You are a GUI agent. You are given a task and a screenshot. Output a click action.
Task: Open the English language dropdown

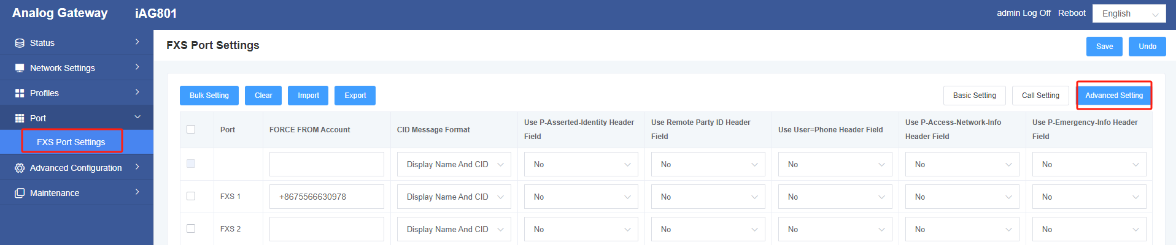pos(1129,13)
